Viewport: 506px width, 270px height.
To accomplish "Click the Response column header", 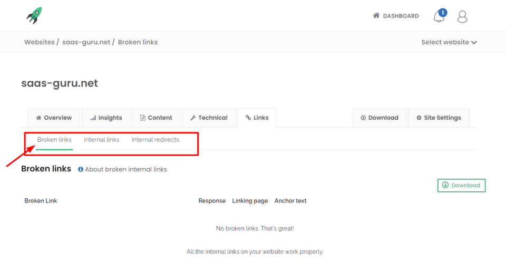I will [212, 200].
